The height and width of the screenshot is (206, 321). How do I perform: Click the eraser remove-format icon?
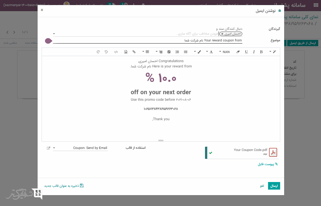(x=238, y=52)
